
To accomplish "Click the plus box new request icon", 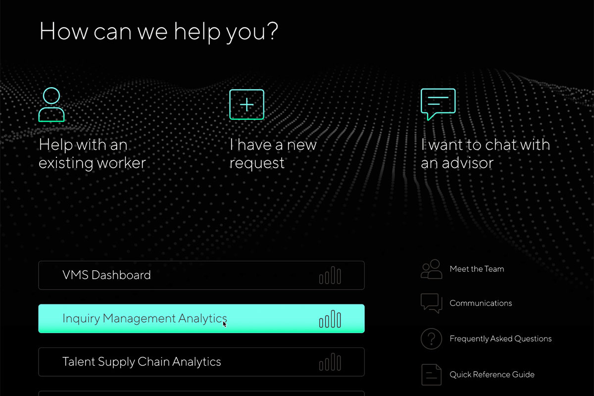I will pos(247,104).
